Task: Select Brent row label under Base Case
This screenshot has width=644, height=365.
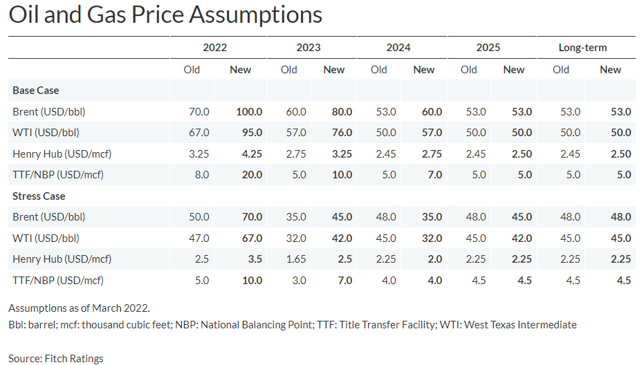Action: 48,111
